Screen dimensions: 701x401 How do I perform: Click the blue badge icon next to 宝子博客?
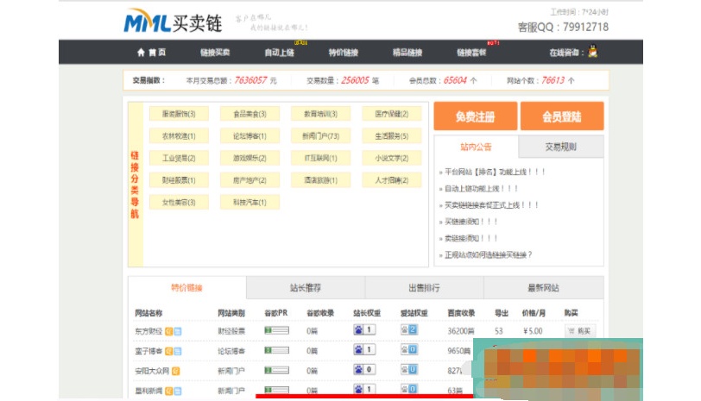coord(177,350)
